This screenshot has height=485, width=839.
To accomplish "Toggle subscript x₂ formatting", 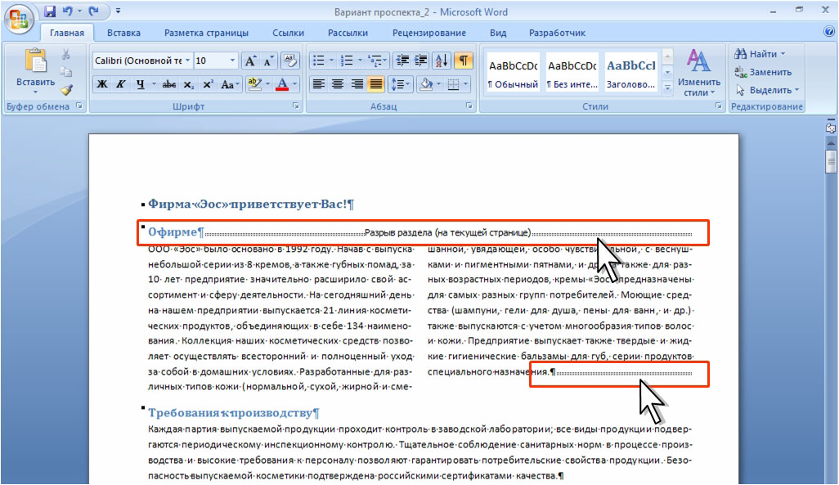I will coord(188,84).
